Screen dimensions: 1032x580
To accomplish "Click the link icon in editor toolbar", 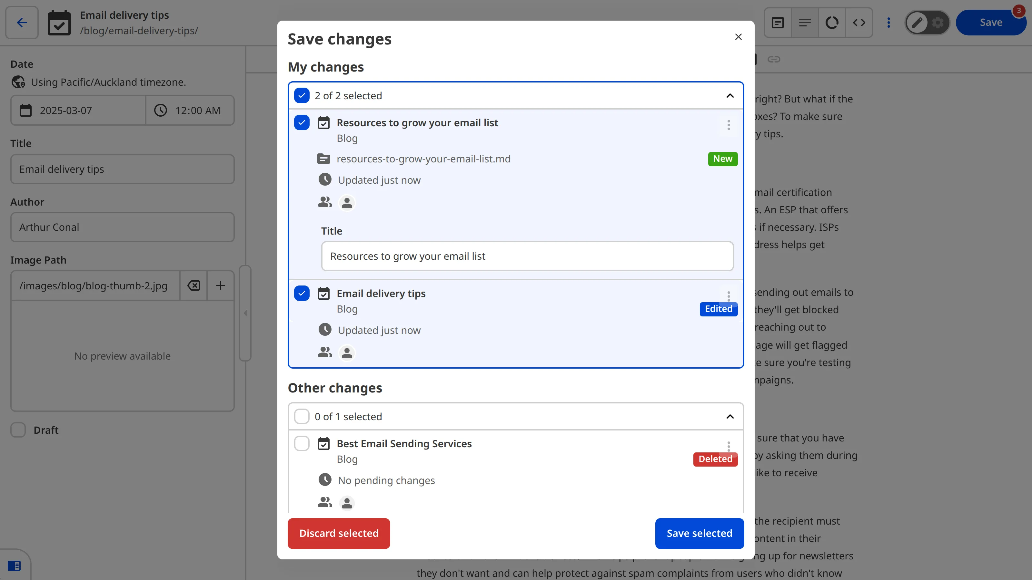I will coord(774,59).
